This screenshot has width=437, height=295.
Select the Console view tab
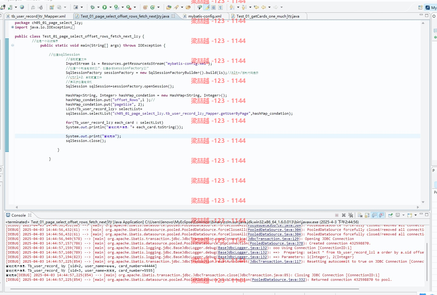click(x=18, y=215)
